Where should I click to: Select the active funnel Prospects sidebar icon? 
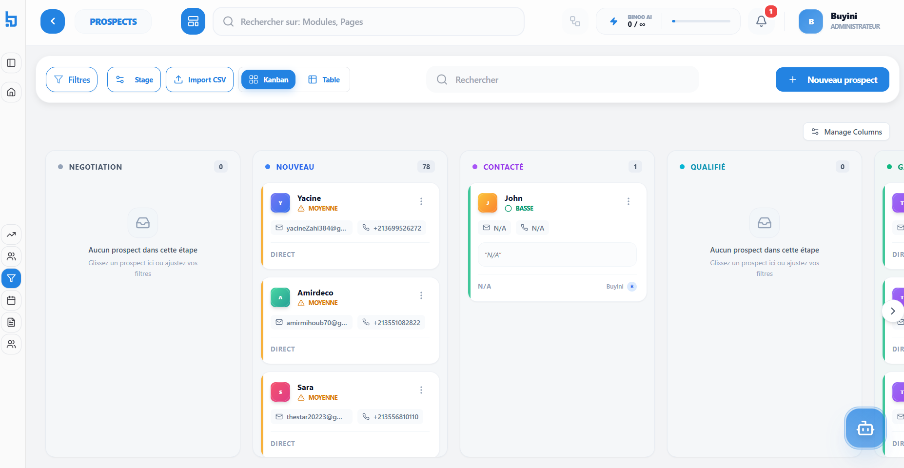(x=11, y=278)
